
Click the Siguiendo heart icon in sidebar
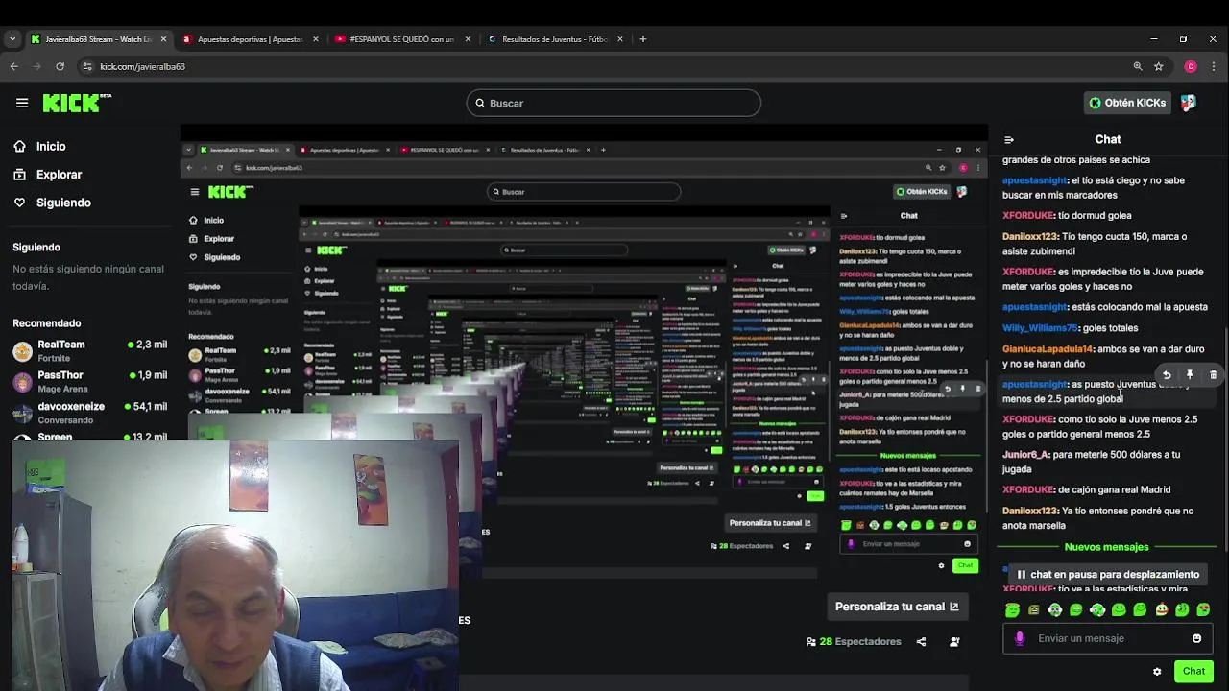[20, 203]
